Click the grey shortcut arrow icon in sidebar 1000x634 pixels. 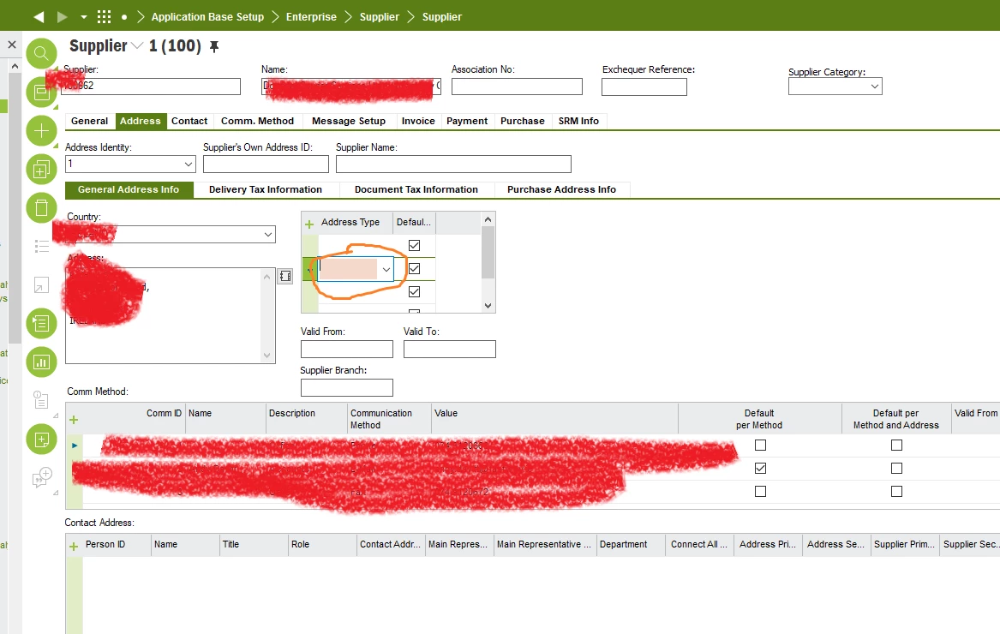pyautogui.click(x=41, y=285)
